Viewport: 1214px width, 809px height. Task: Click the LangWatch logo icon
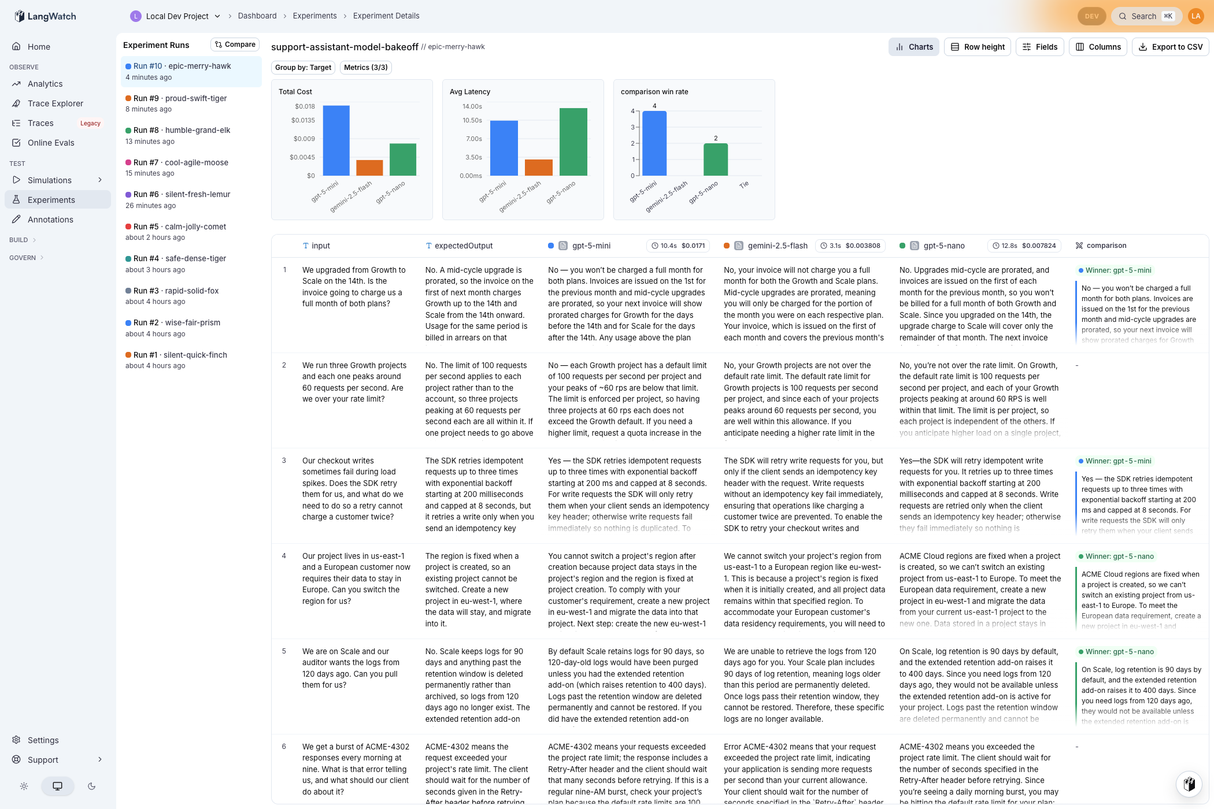(x=20, y=16)
